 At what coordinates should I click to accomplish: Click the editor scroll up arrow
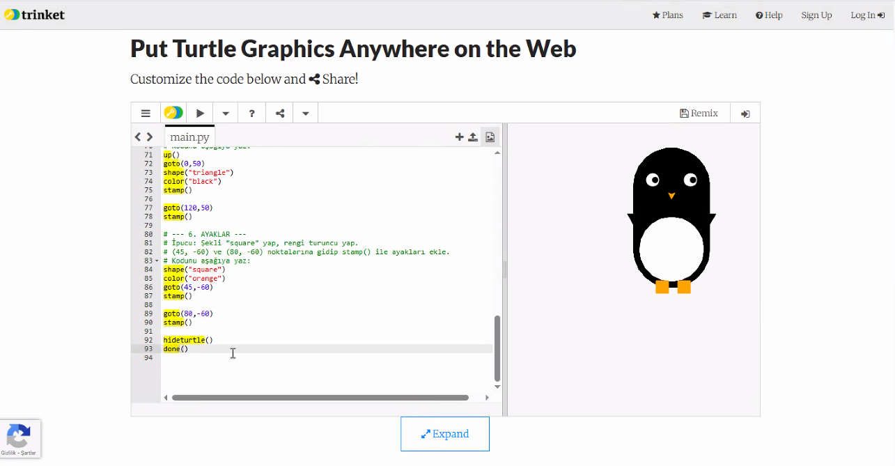(x=497, y=152)
